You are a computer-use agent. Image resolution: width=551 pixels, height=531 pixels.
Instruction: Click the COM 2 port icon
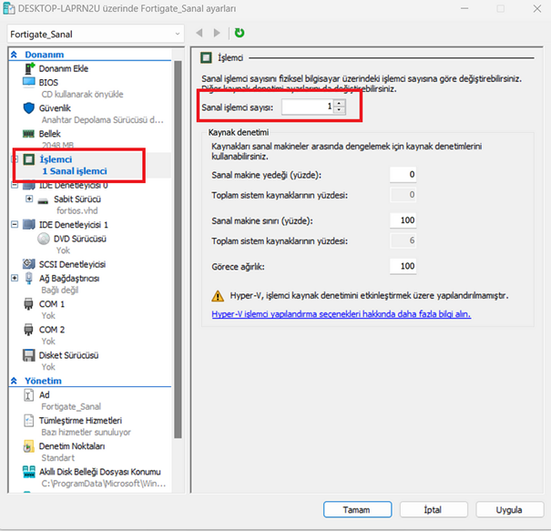[28, 330]
